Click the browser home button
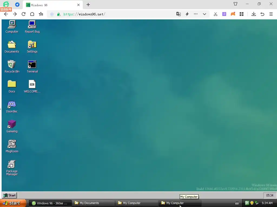This screenshot has width=277, height=207. (x=32, y=14)
